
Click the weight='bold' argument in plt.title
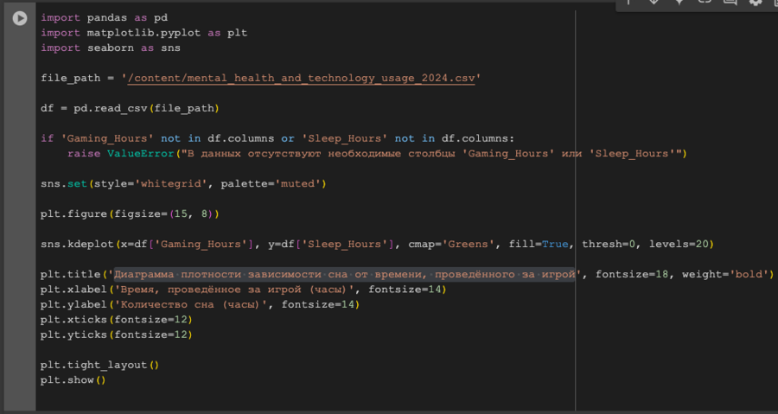tap(725, 274)
